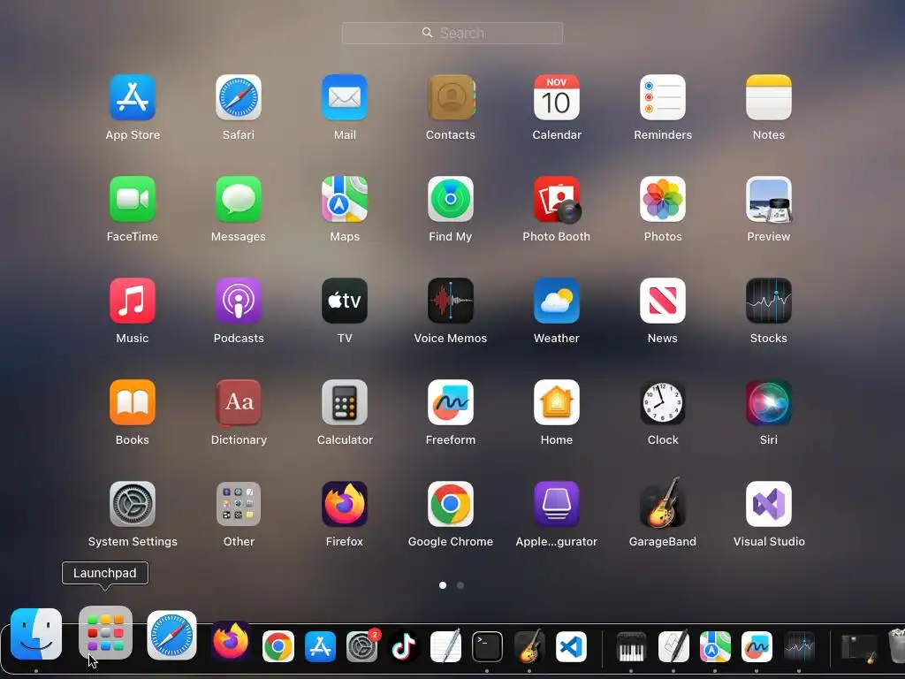The image size is (905, 679).
Task: Open Safari from the Dock
Action: coord(172,635)
